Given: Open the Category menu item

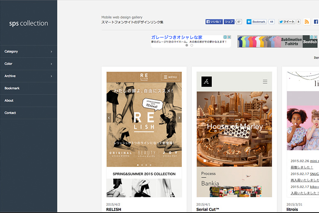Looking at the screenshot, I should tap(29, 51).
